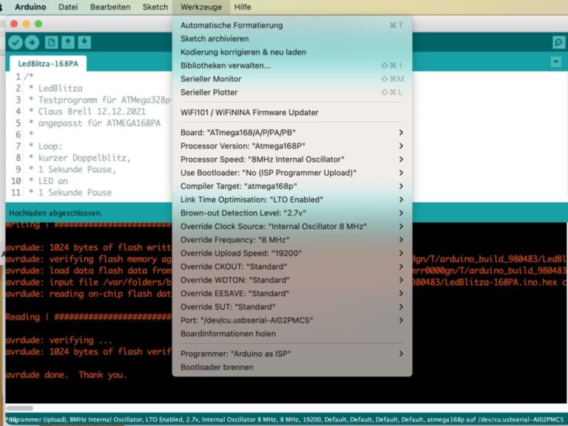Select Boardinformationen holen
Screen dimensions: 568x426
[228, 334]
